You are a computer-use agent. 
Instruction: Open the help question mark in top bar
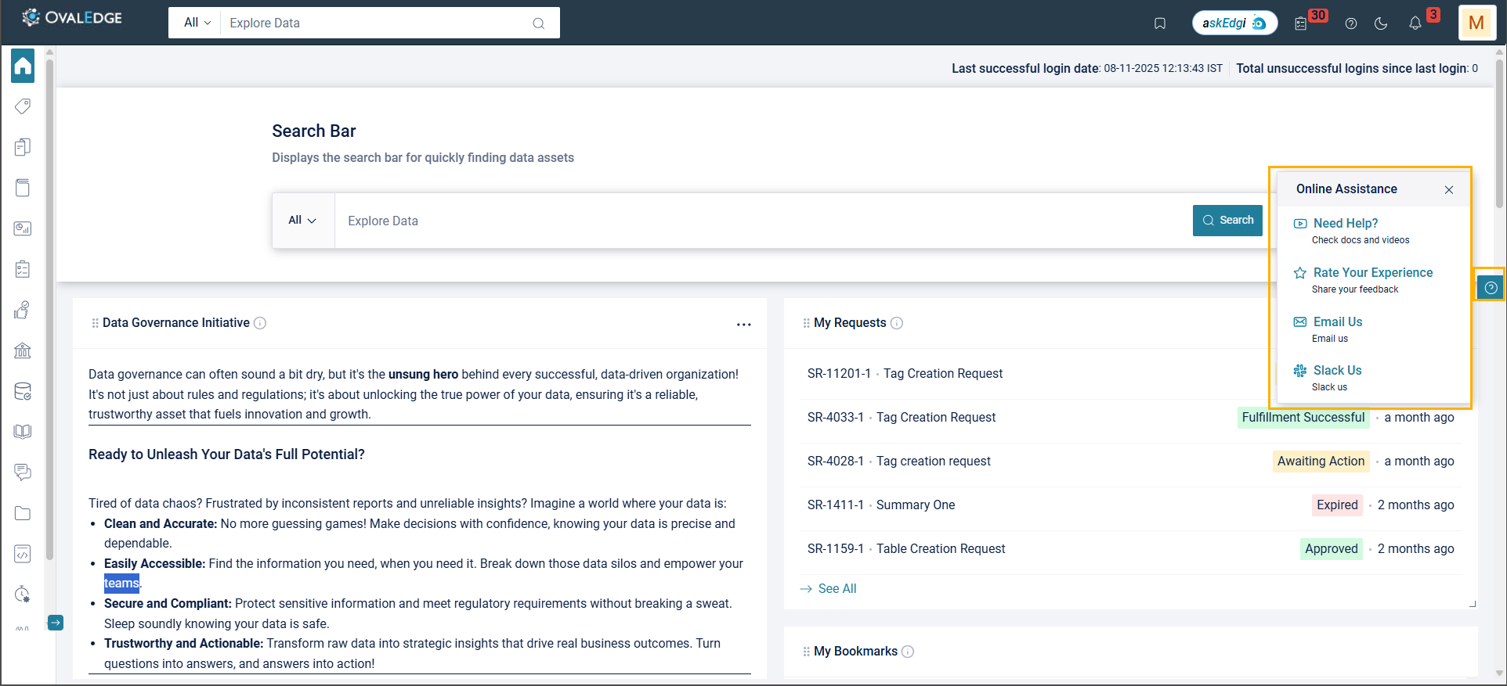(1351, 23)
